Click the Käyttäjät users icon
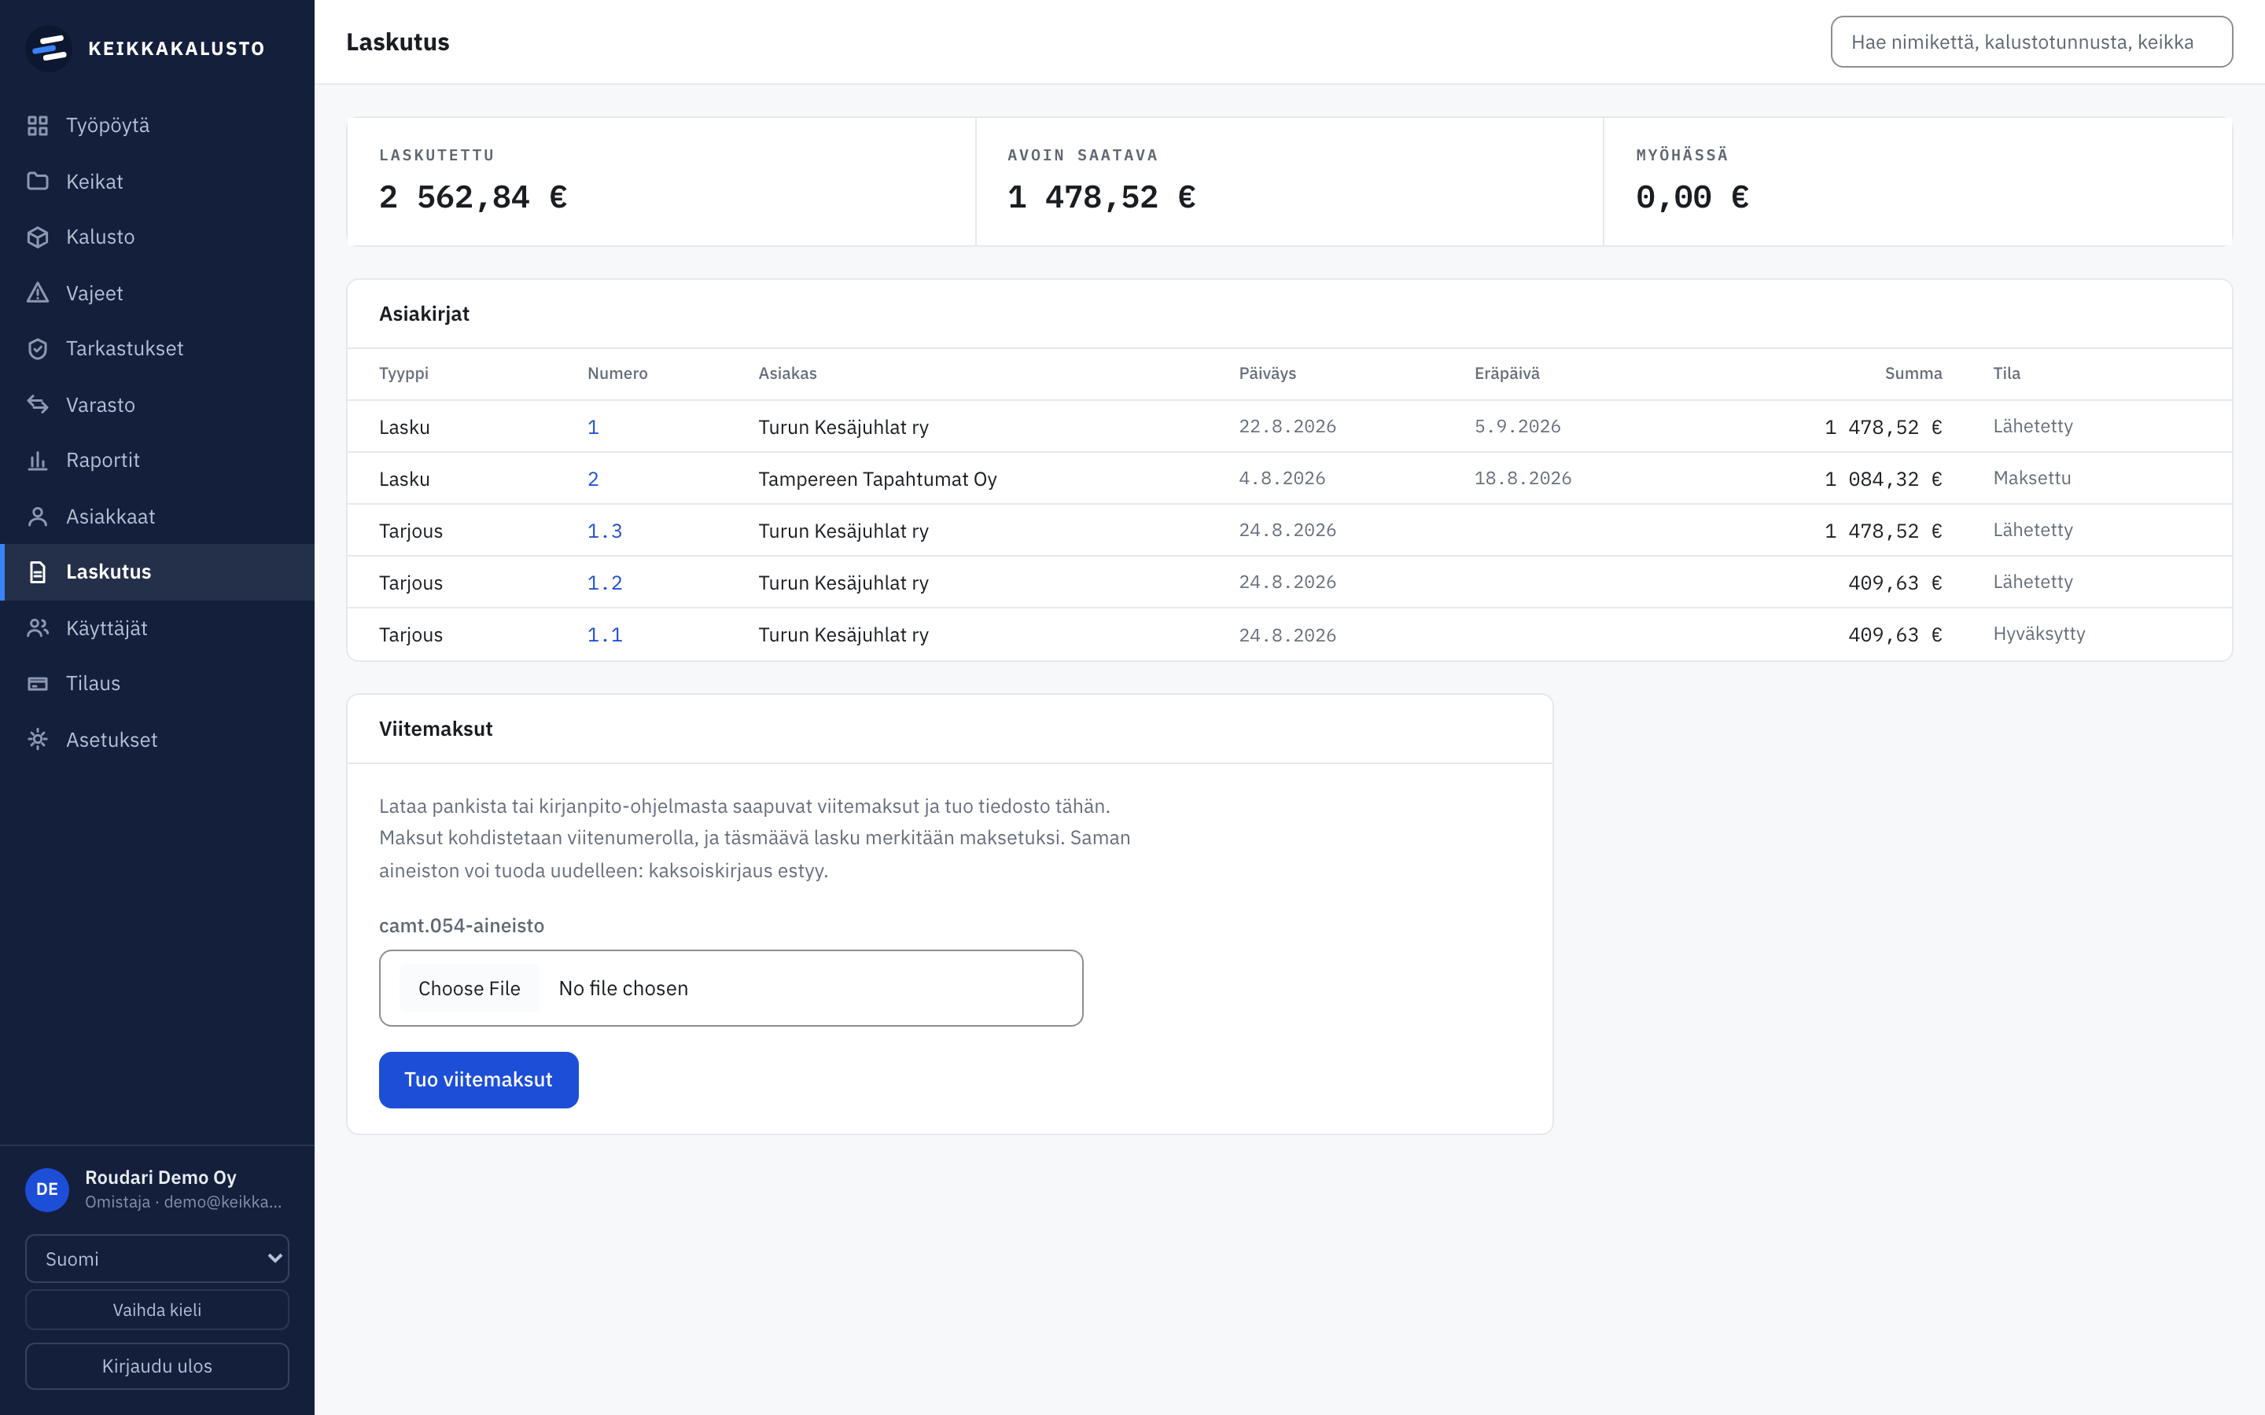Viewport: 2265px width, 1415px height. pos(38,628)
